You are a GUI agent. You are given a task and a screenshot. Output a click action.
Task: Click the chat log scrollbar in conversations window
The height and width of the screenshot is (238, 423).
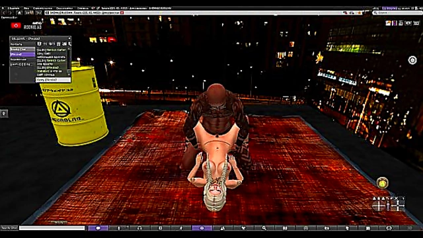tap(69, 61)
